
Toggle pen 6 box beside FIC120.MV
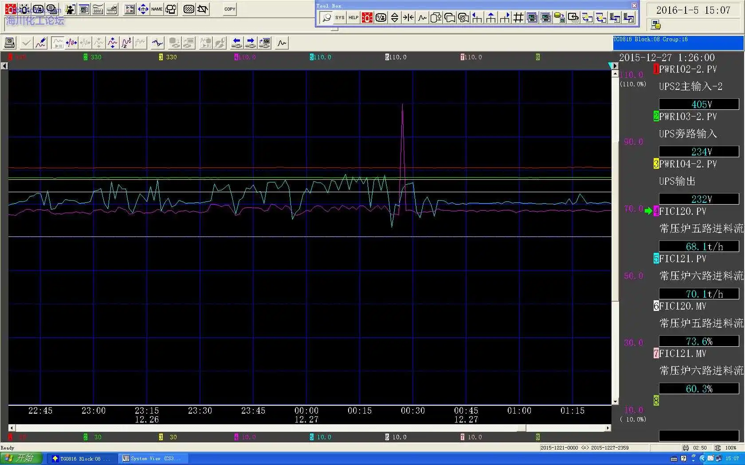click(x=656, y=306)
